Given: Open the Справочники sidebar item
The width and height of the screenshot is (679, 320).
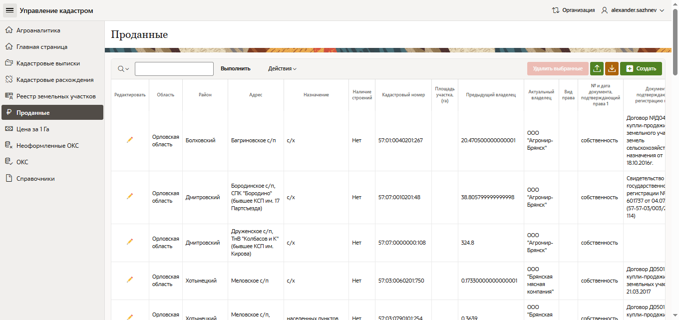Looking at the screenshot, I should point(35,179).
